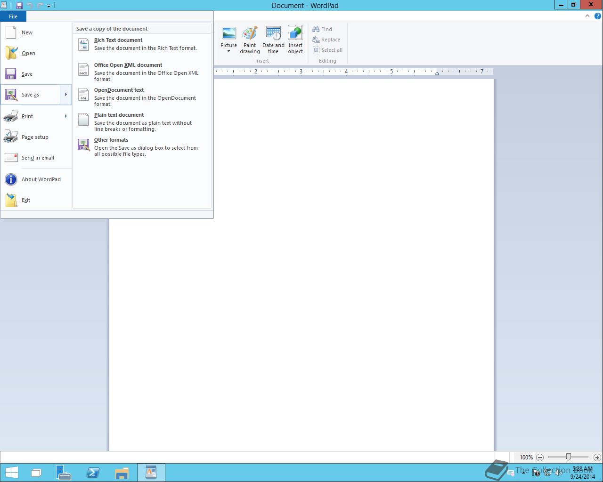
Task: Click Save icon in Quick Access Toolbar
Action: click(19, 6)
